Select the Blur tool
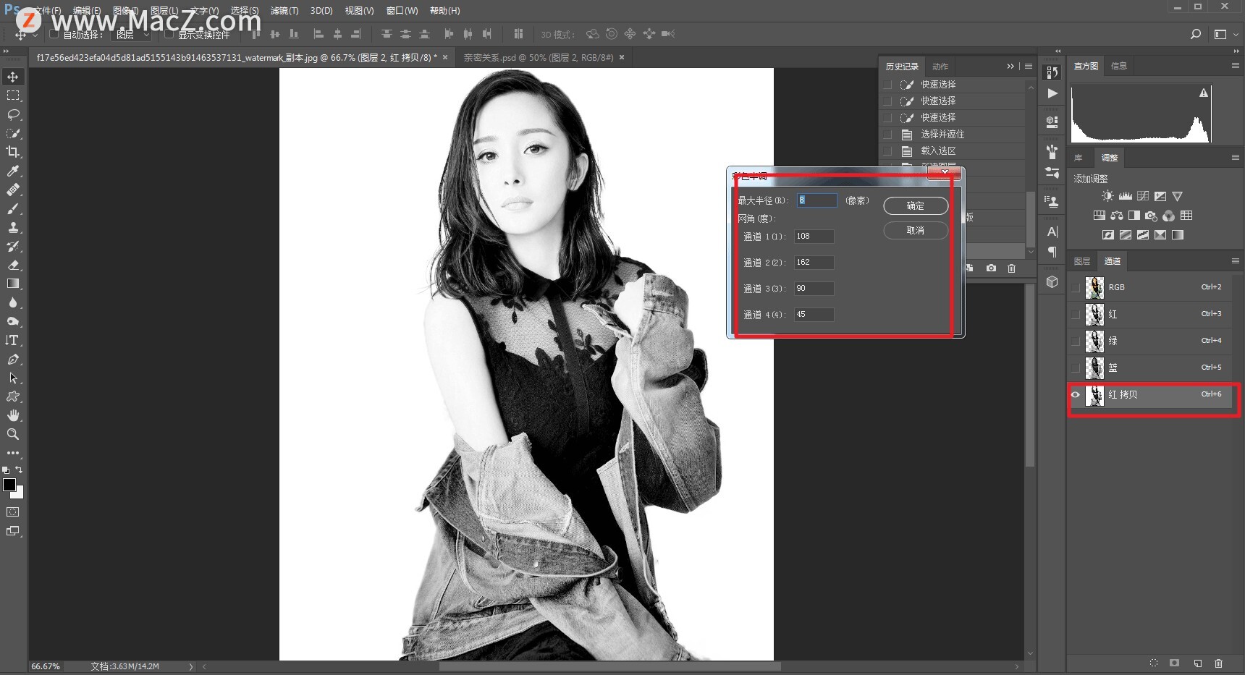Viewport: 1245px width, 675px height. (13, 302)
